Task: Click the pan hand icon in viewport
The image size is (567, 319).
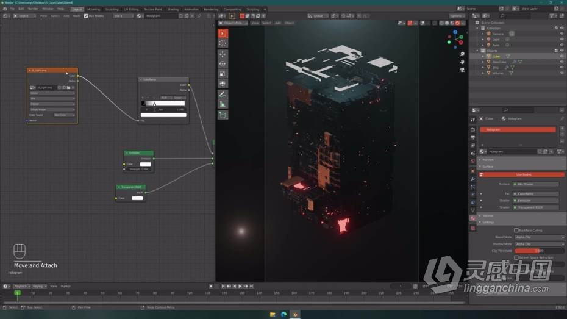Action: coord(462,62)
